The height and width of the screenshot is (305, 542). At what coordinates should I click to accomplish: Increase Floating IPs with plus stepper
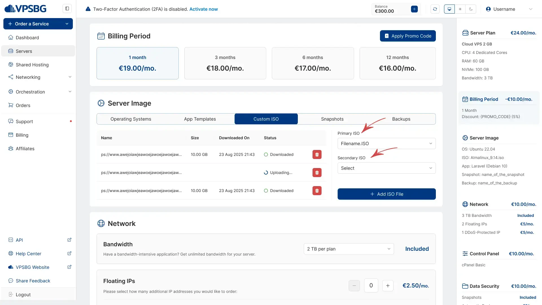(388, 286)
